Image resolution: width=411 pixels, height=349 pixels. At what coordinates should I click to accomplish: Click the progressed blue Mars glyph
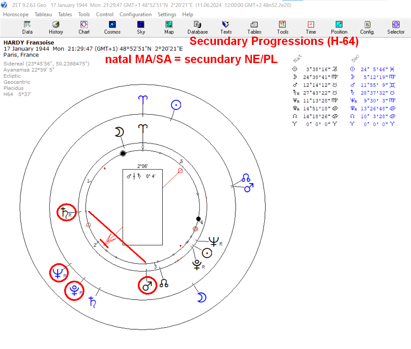(249, 188)
